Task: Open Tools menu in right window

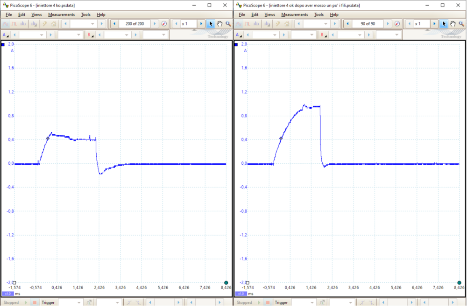Action: (319, 14)
